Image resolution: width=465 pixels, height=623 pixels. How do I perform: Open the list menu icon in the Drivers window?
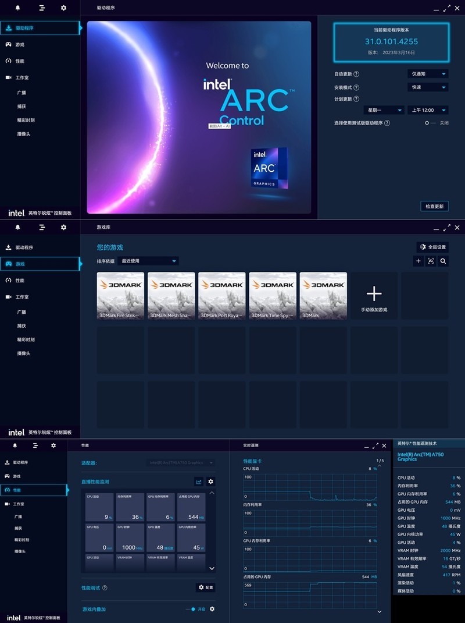(42, 8)
